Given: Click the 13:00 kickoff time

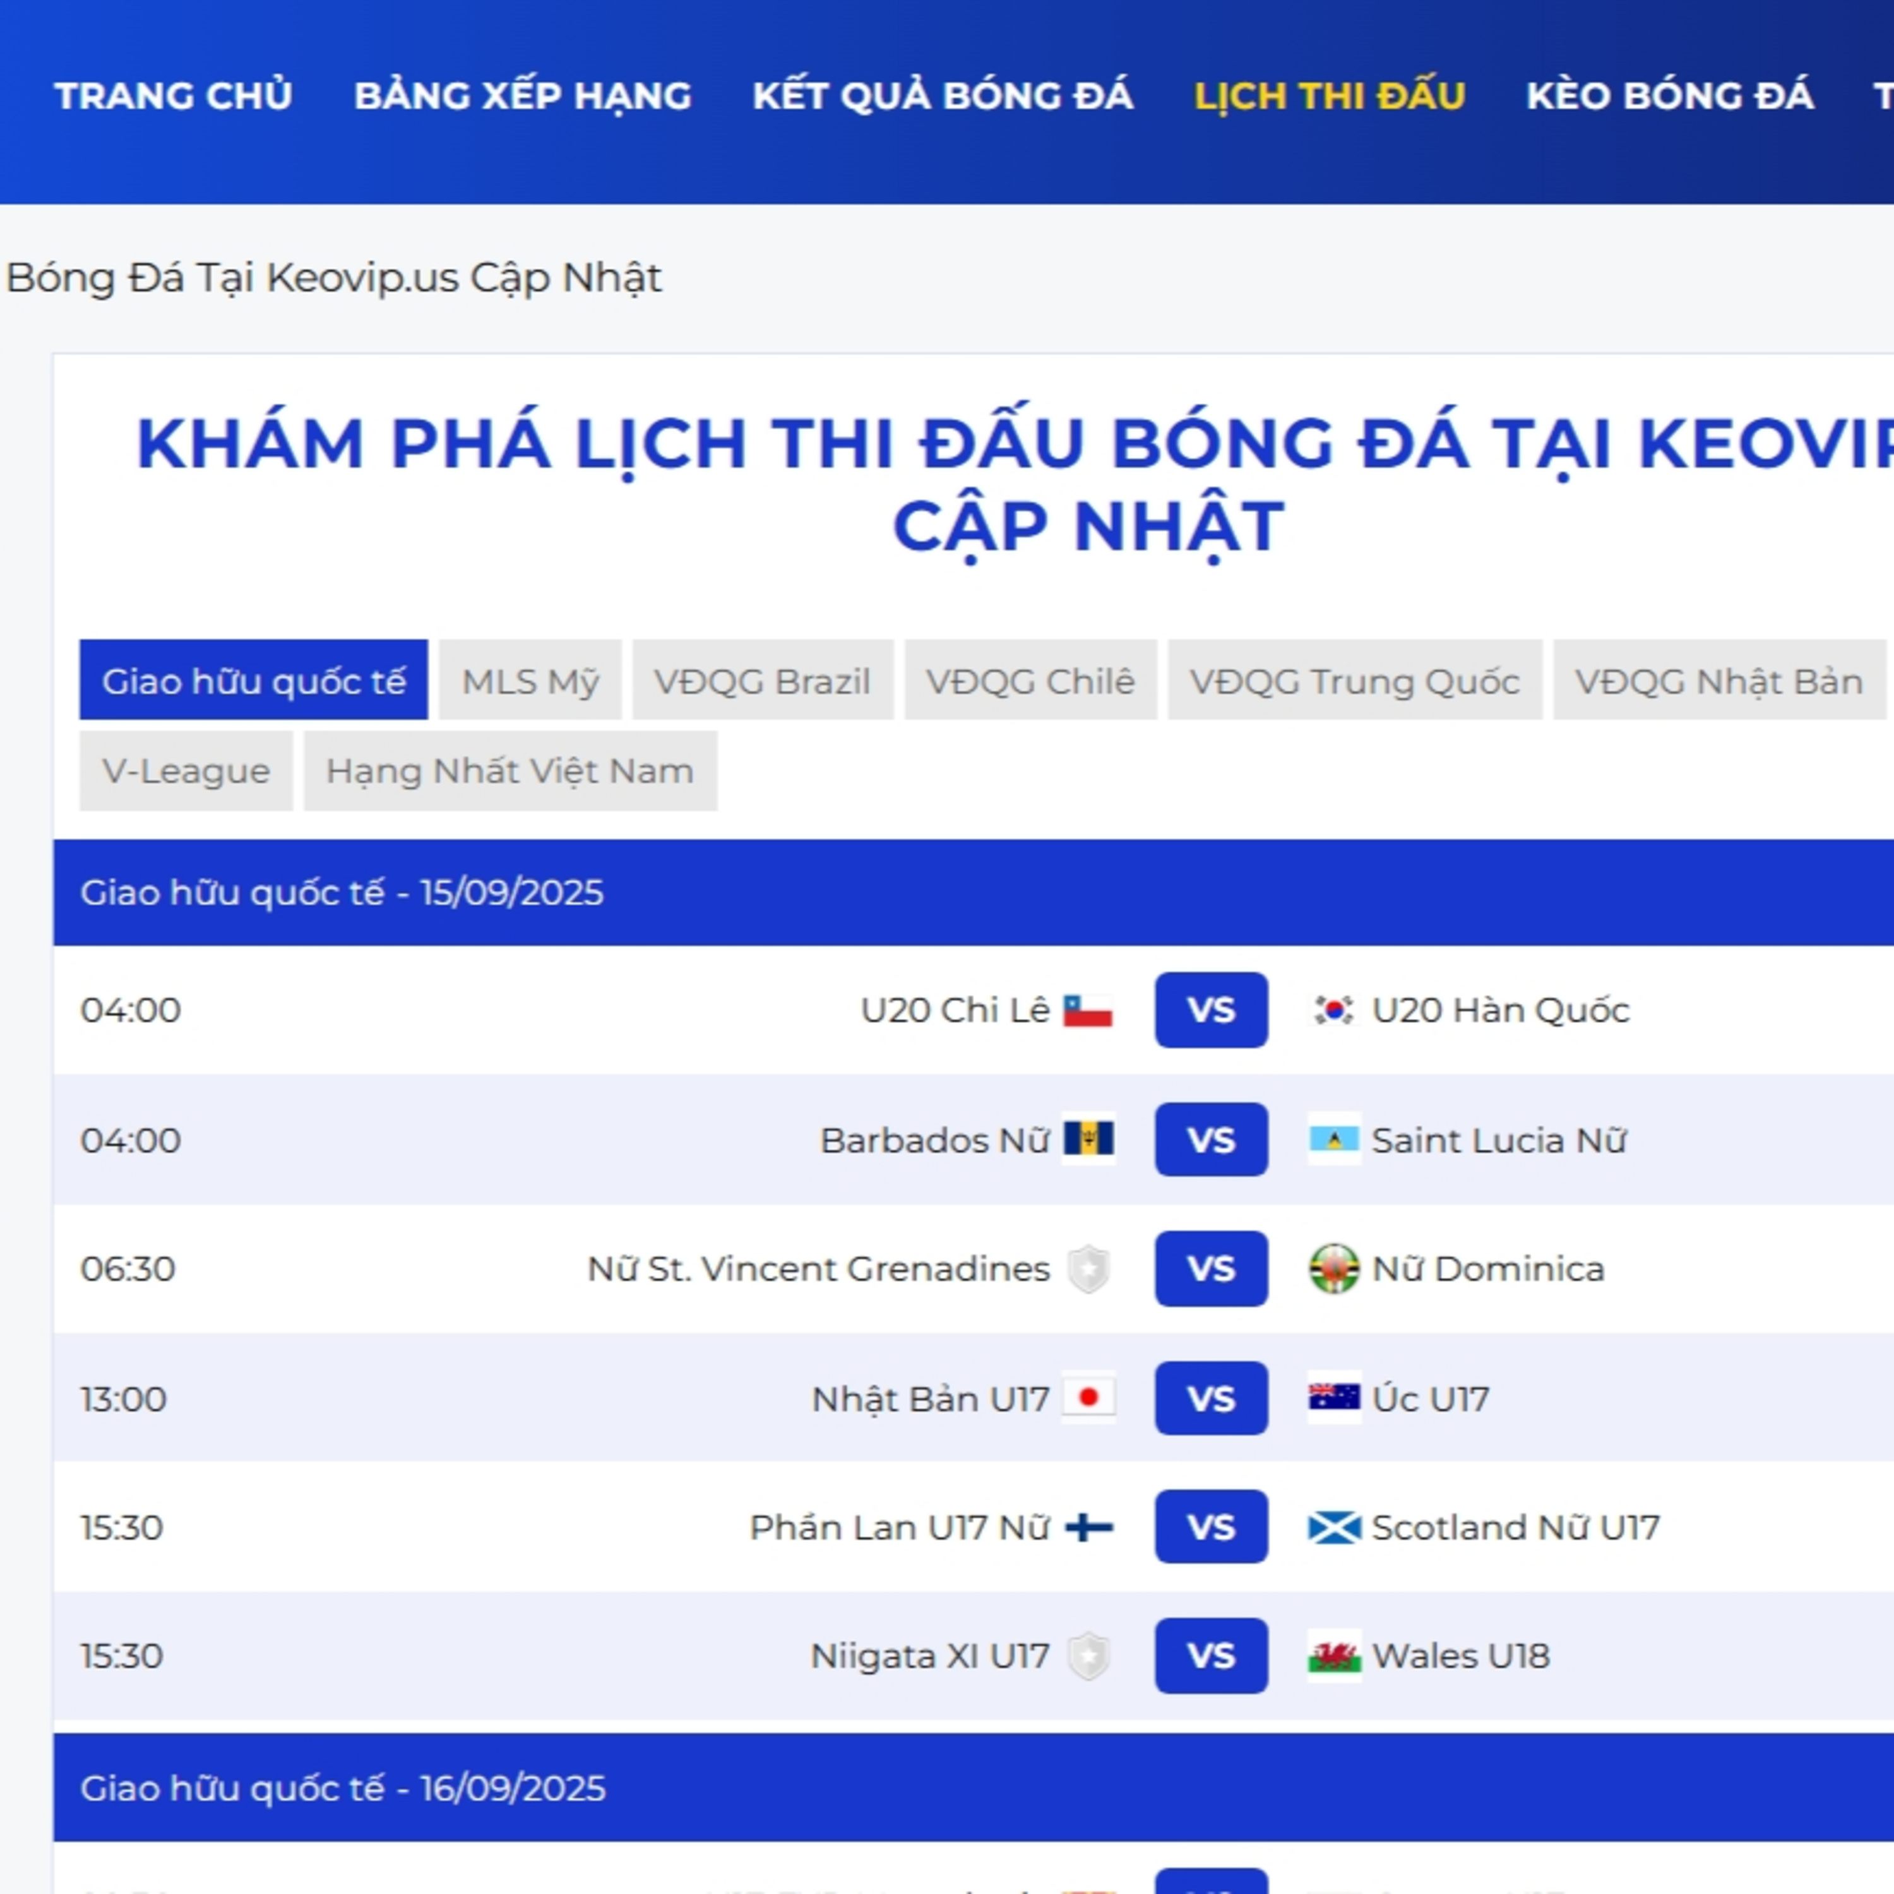Looking at the screenshot, I should pos(124,1399).
